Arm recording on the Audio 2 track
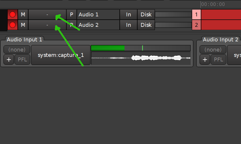This screenshot has height=144, width=241. pyautogui.click(x=13, y=25)
